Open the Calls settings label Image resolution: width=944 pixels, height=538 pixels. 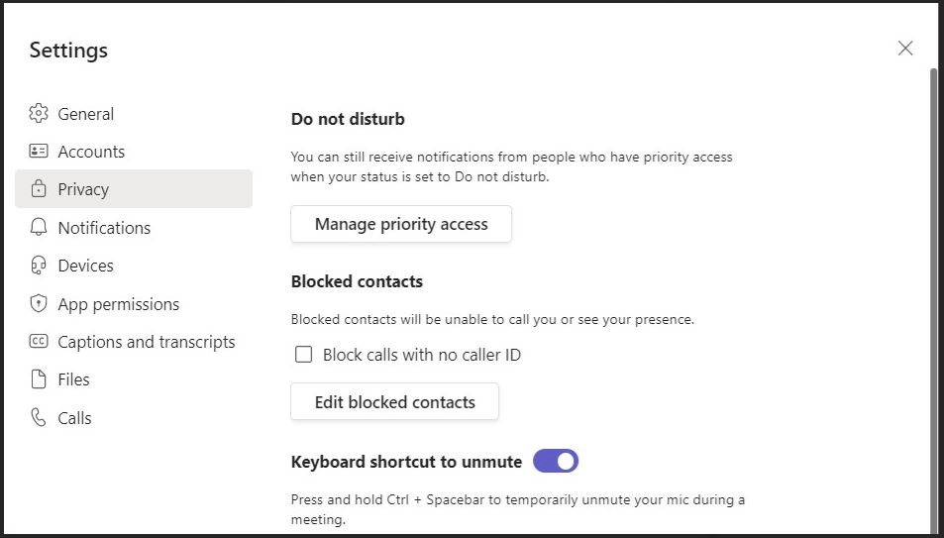click(74, 418)
